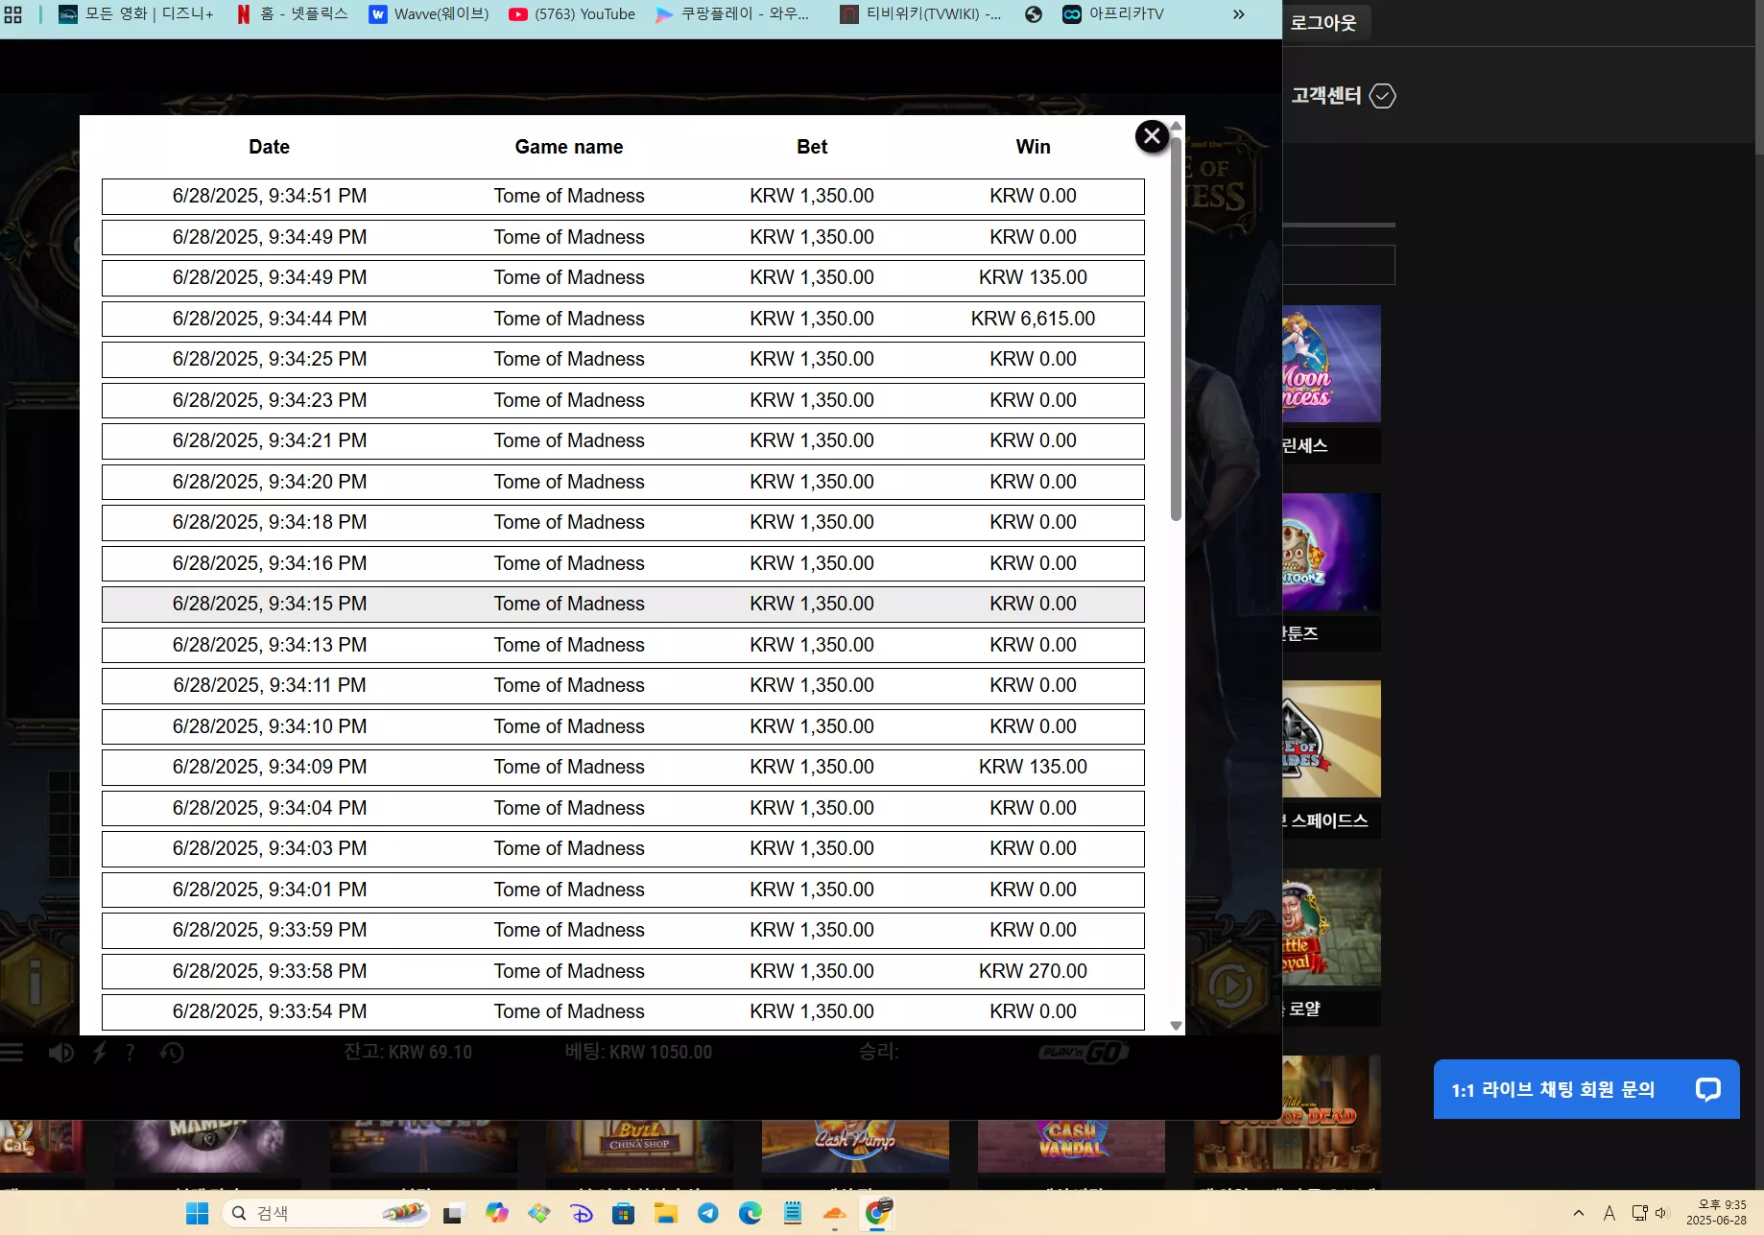Open the Cash Vandal game thumbnail
Image resolution: width=1764 pixels, height=1235 pixels.
[x=1071, y=1146]
